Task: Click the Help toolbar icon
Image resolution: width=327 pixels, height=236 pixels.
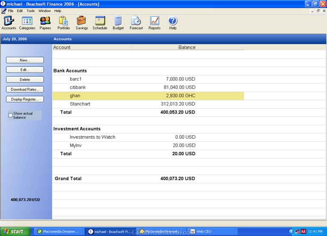Action: (173, 23)
